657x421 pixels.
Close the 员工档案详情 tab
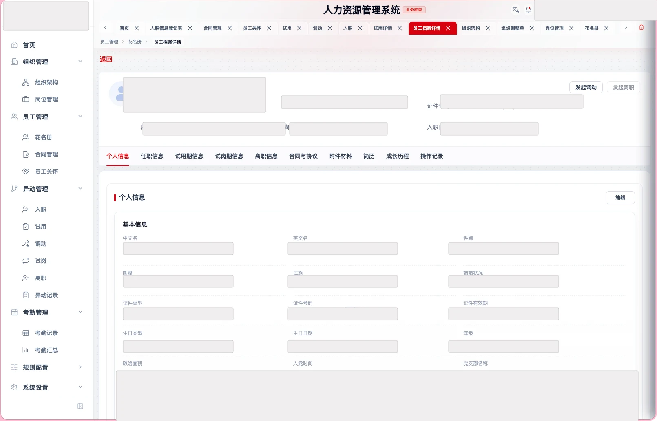(448, 28)
